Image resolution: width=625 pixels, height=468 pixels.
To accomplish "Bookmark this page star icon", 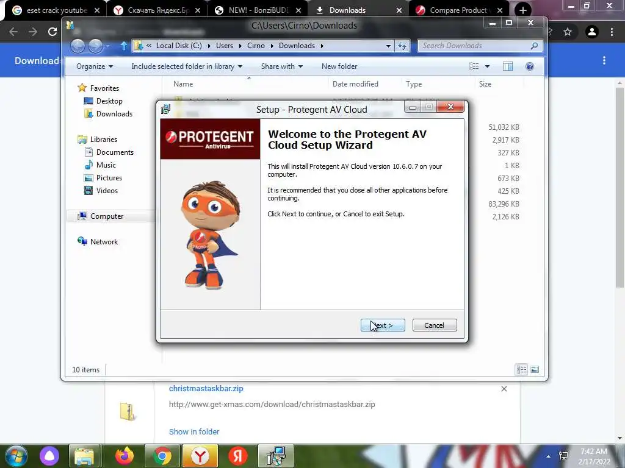I will [568, 32].
